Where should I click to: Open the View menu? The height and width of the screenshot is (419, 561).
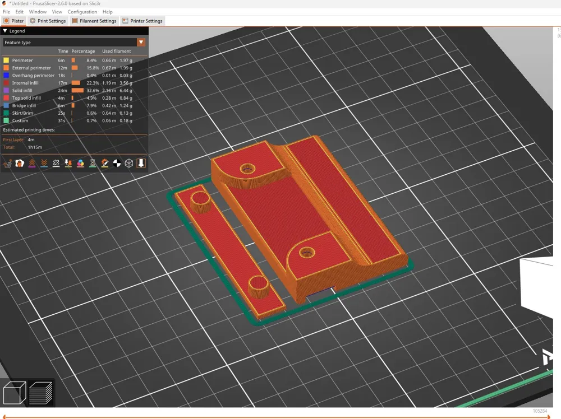click(x=57, y=12)
